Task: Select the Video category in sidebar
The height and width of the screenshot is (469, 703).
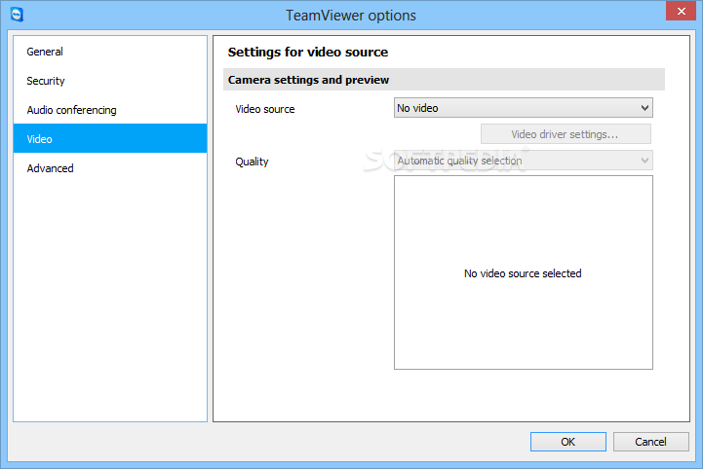Action: (x=110, y=139)
